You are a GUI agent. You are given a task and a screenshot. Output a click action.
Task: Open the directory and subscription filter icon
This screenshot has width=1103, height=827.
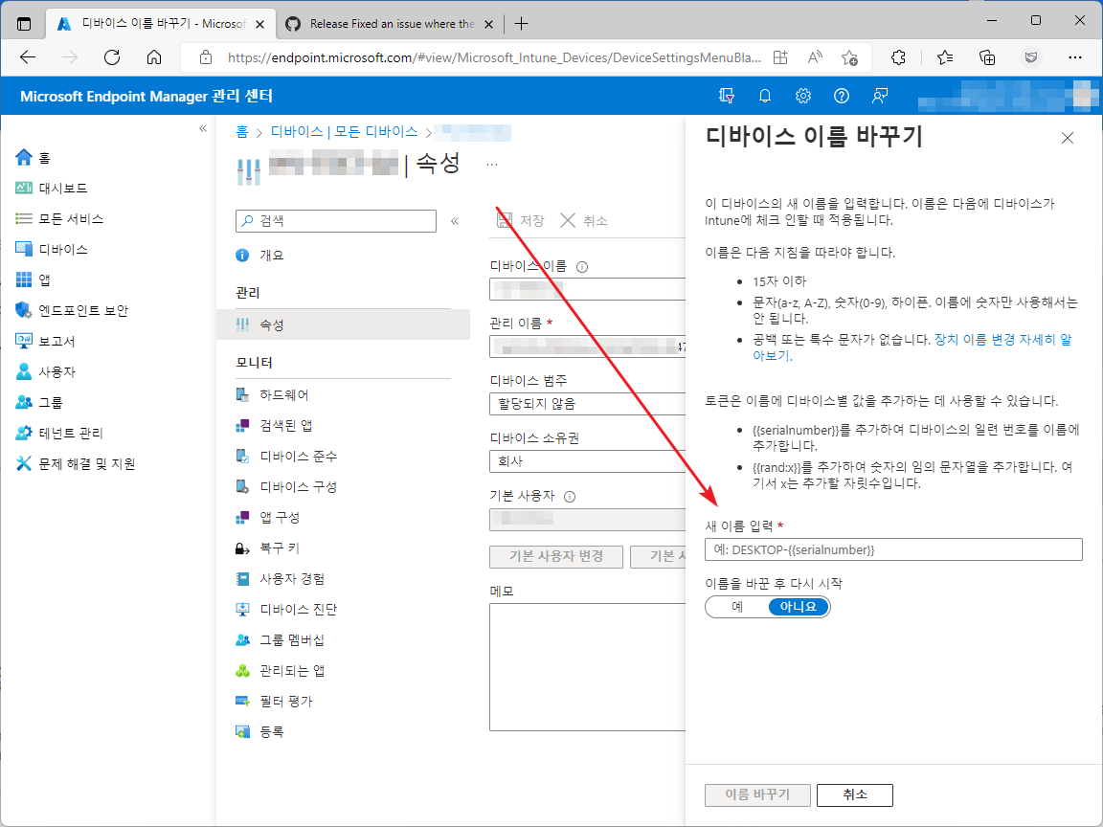(x=727, y=96)
